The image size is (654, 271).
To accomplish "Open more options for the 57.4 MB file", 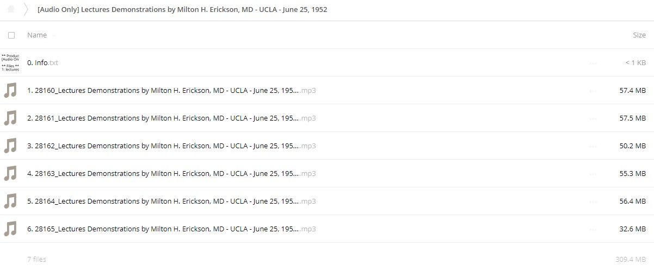I will [593, 91].
